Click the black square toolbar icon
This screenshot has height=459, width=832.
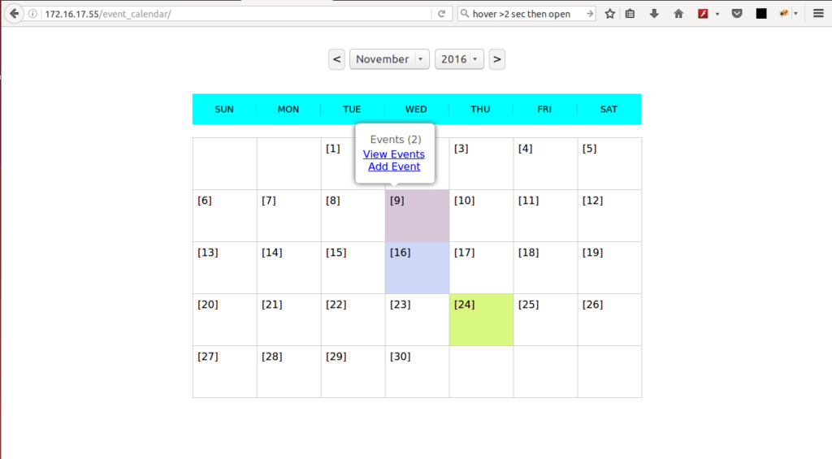tap(761, 14)
